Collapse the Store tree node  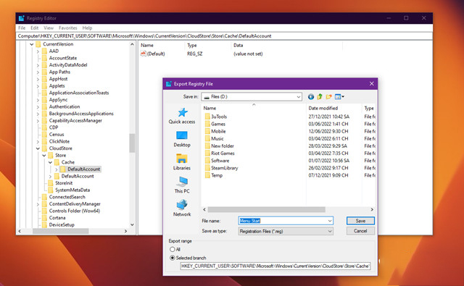tap(44, 156)
